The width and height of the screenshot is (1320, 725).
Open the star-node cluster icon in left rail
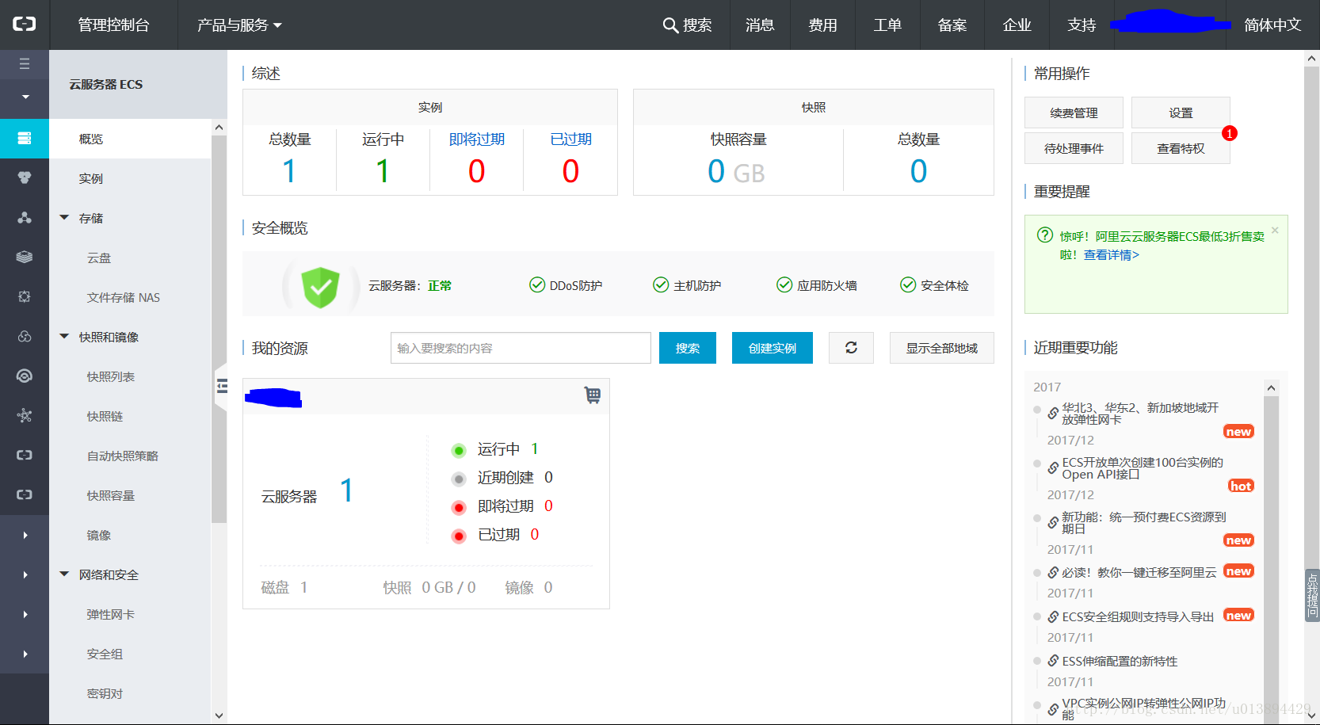(x=25, y=415)
